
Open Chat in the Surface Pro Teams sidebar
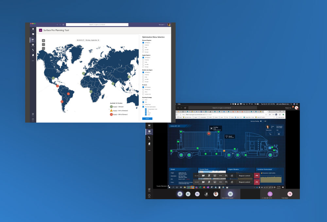[x=33, y=34]
